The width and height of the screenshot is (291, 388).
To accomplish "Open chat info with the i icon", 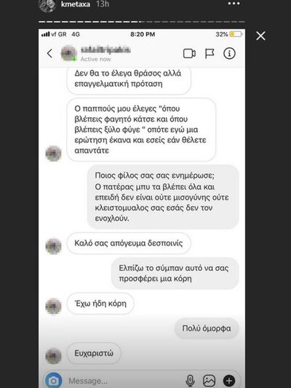I will click(x=229, y=53).
